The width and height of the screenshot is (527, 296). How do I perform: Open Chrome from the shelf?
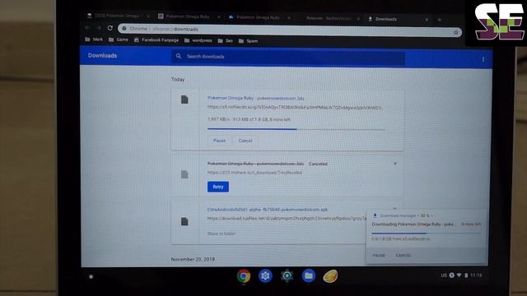244,276
